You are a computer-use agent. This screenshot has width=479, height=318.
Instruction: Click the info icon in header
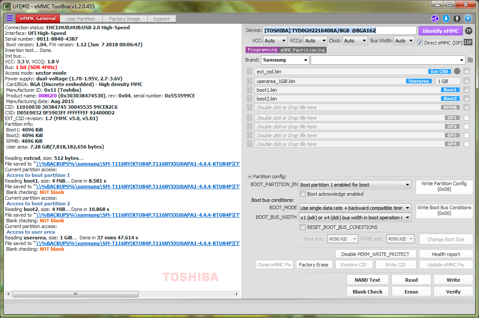pyautogui.click(x=457, y=19)
